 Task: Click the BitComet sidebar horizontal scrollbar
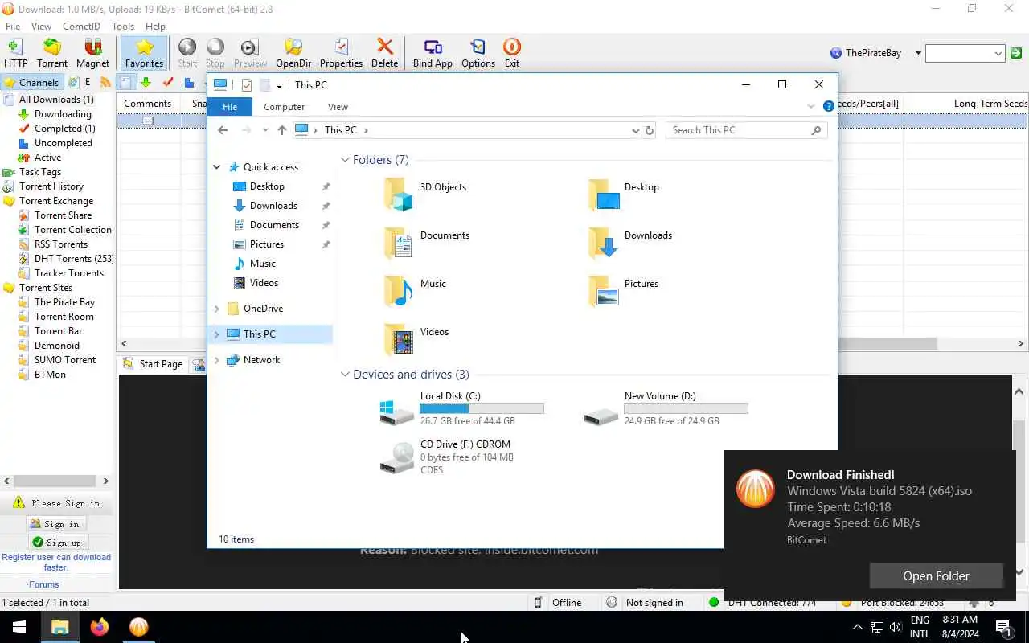pyautogui.click(x=56, y=481)
